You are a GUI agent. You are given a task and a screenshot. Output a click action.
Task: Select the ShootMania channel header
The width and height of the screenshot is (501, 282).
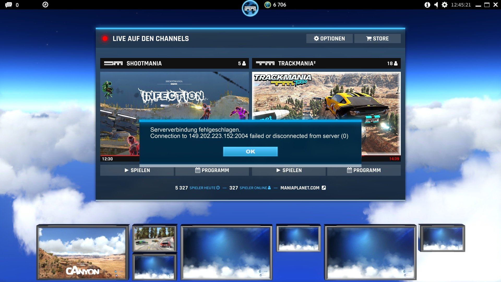coord(174,63)
